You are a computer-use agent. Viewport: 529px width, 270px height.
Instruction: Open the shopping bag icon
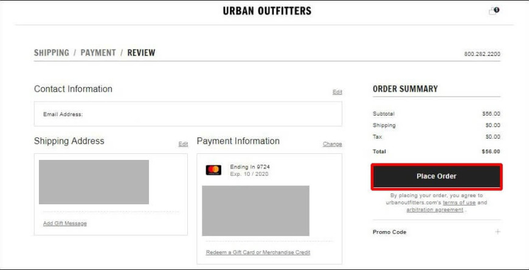(x=494, y=11)
